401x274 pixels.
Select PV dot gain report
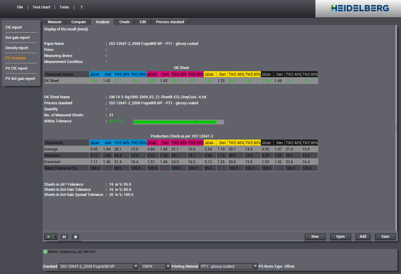tap(20, 78)
